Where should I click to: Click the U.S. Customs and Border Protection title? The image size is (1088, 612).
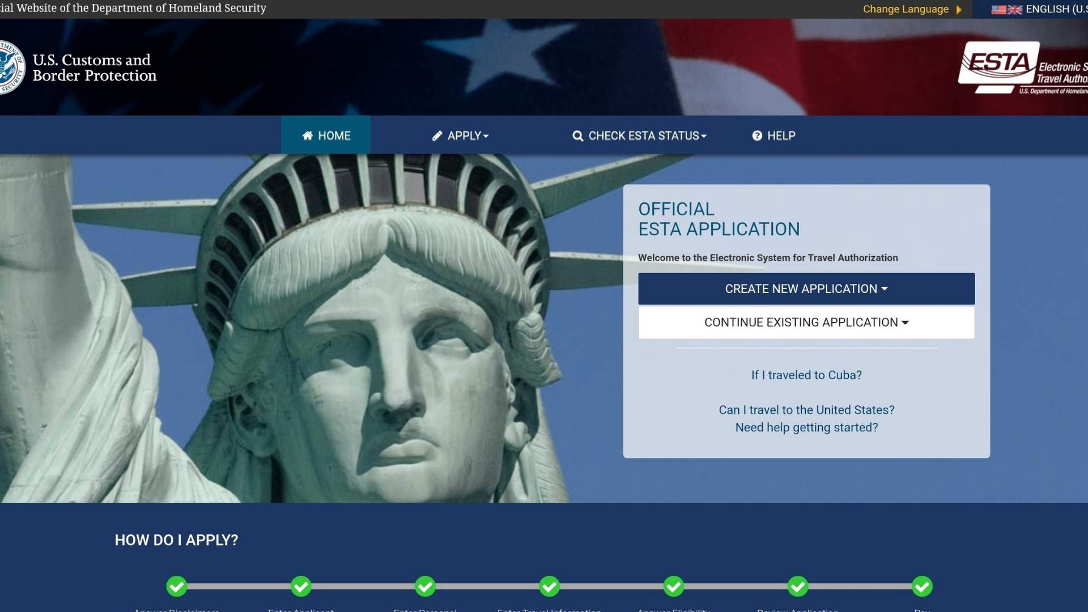pyautogui.click(x=95, y=67)
